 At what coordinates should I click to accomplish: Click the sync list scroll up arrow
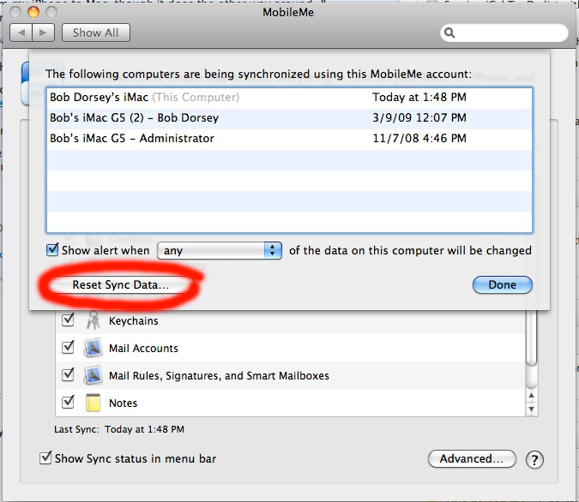point(531,396)
